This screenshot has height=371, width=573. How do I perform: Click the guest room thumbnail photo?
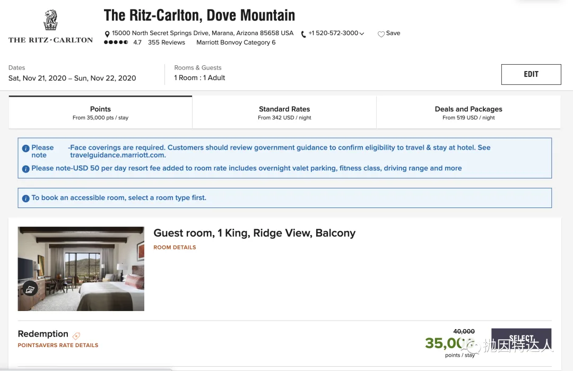click(81, 269)
